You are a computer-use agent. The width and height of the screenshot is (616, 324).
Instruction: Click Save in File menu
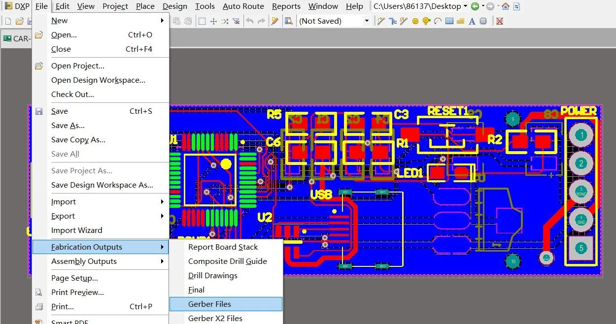point(101,111)
